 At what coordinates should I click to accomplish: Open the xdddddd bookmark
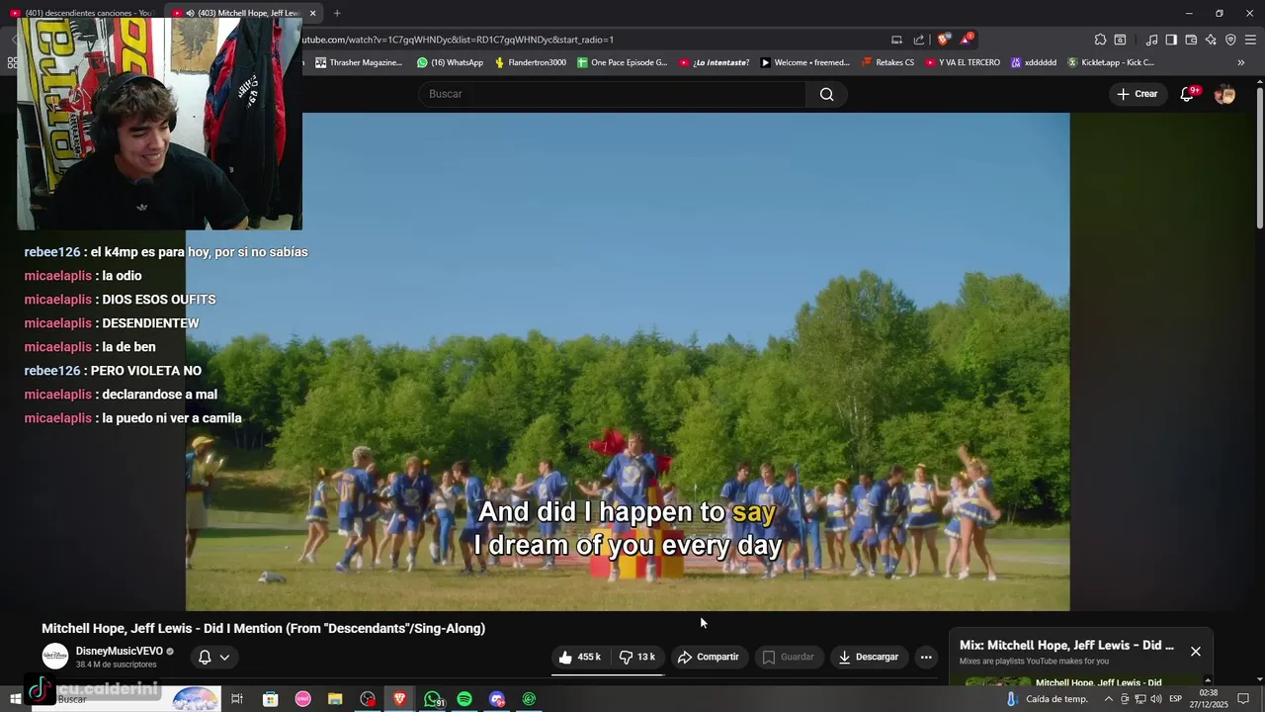tap(1033, 62)
